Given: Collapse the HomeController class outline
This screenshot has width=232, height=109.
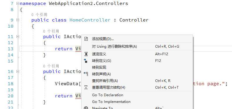Looking at the screenshot, I should click(18, 20).
